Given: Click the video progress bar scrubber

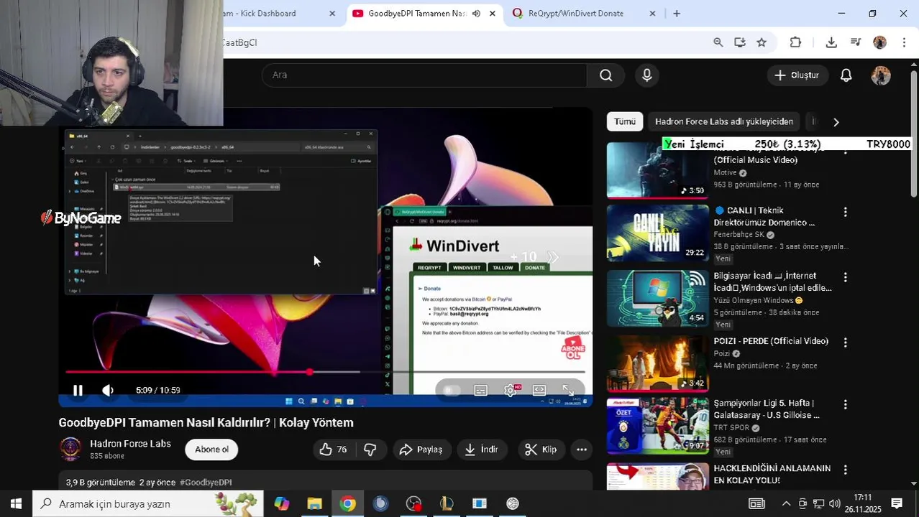Looking at the screenshot, I should point(309,372).
